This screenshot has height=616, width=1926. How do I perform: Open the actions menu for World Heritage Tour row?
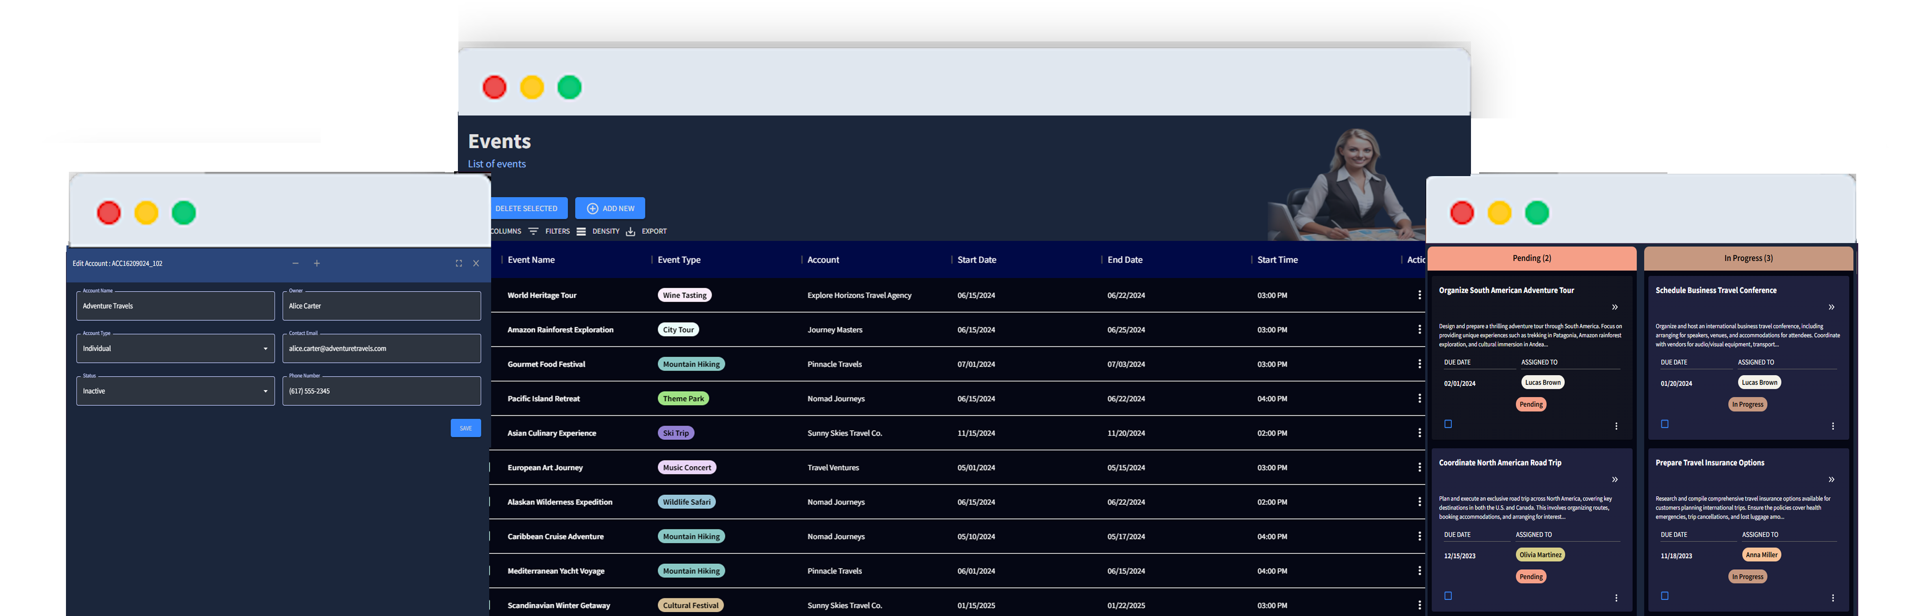pyautogui.click(x=1420, y=295)
